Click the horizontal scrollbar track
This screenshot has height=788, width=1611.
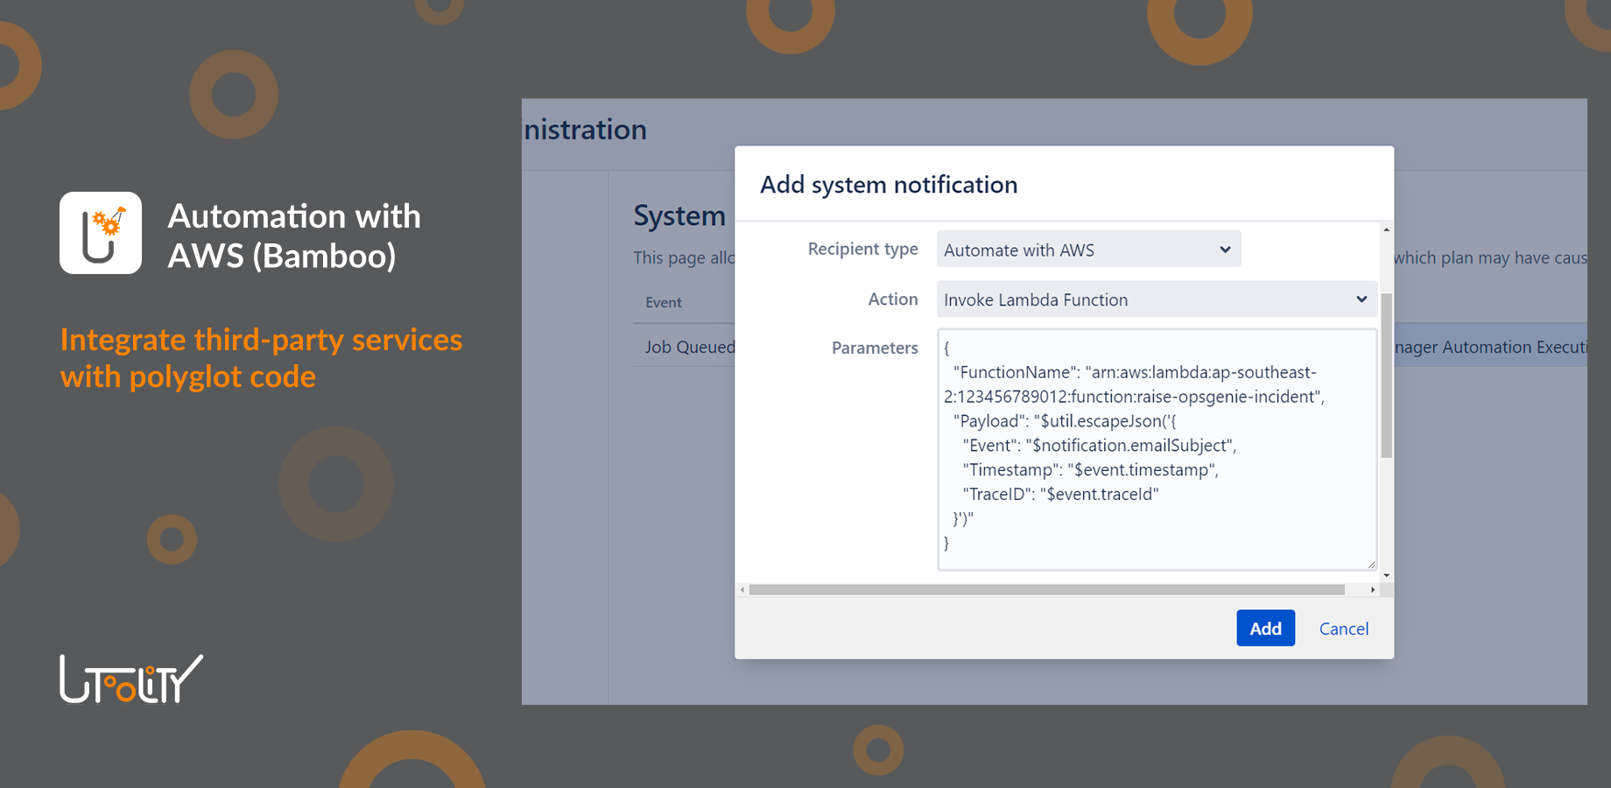tap(1051, 589)
